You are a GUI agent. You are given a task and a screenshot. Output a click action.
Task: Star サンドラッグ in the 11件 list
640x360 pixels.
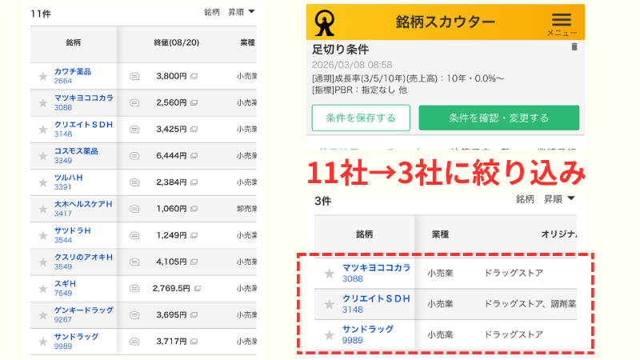tap(43, 342)
